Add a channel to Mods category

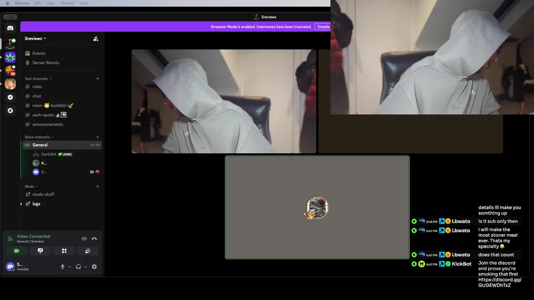click(98, 186)
